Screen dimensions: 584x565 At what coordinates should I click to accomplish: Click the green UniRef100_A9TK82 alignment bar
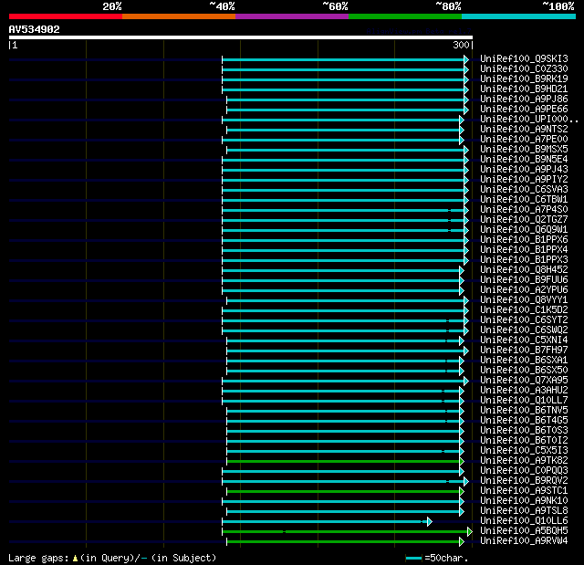[x=343, y=462]
